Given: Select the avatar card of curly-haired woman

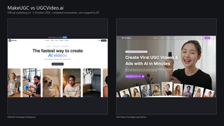Looking at the screenshot, I should coord(178,90).
